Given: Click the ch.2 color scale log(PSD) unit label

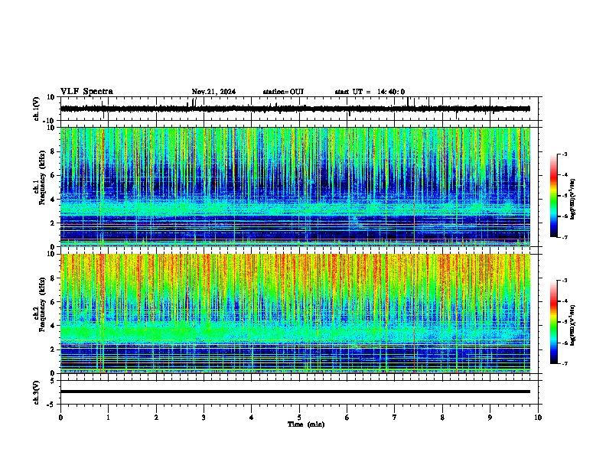Looking at the screenshot, I should (573, 325).
